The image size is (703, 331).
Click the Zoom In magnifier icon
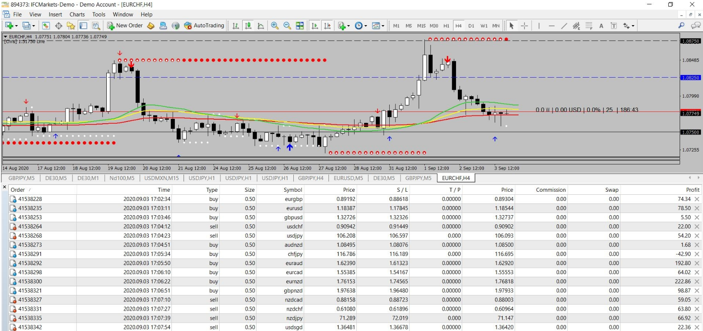[275, 26]
